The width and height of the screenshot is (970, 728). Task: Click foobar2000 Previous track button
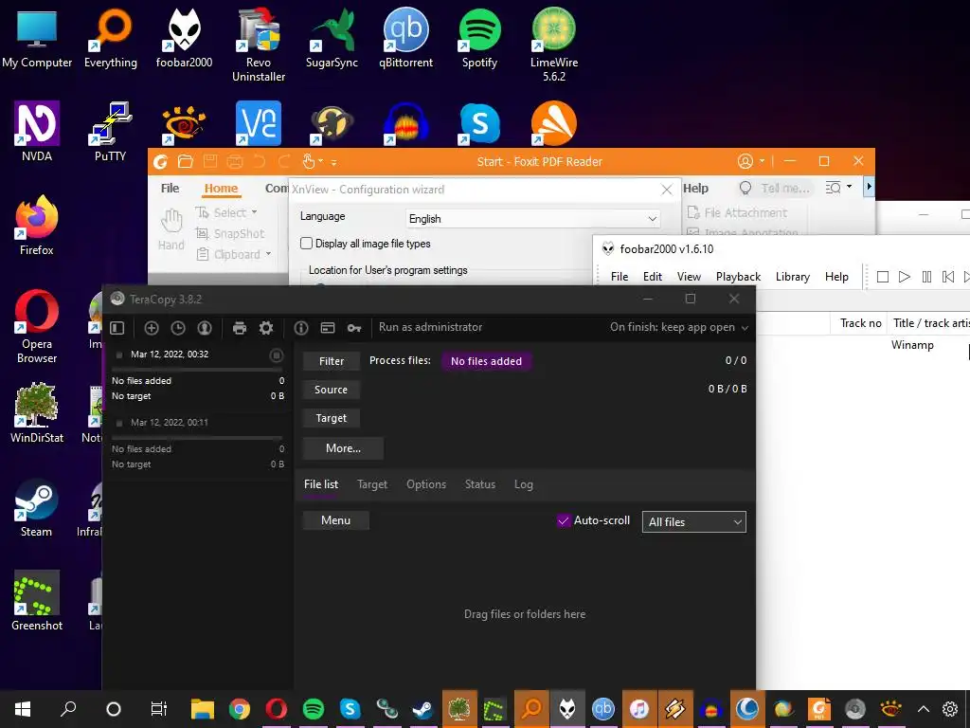(x=947, y=277)
